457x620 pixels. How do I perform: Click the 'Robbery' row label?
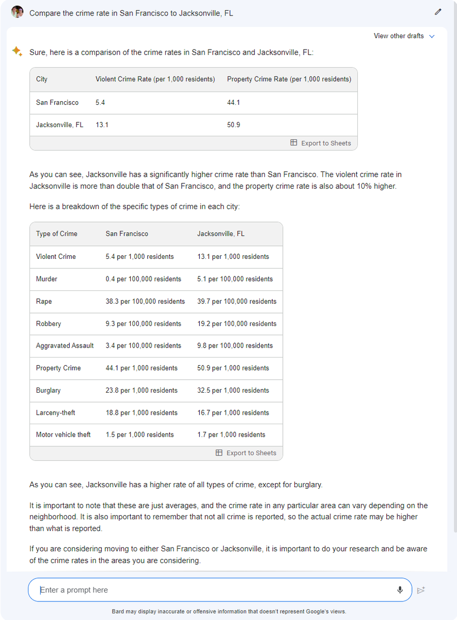[49, 324]
